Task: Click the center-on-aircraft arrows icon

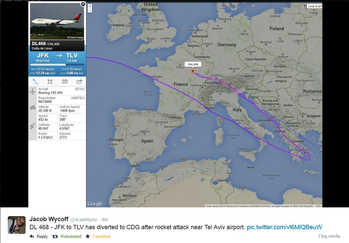Action: pos(50,82)
